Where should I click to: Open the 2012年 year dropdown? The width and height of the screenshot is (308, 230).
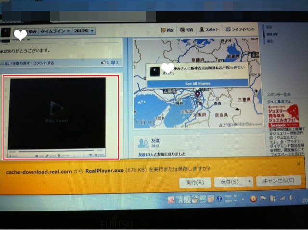(x=84, y=31)
